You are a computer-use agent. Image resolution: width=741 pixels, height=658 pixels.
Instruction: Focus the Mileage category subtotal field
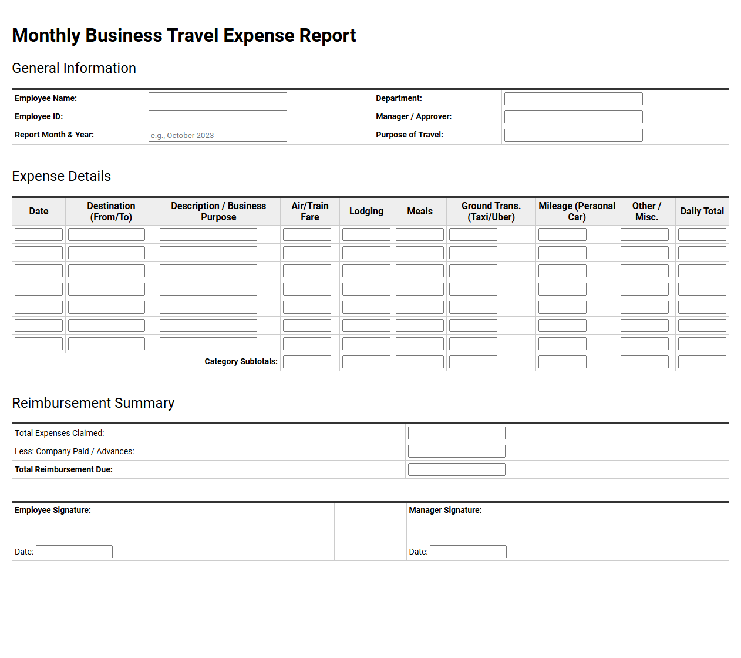tap(563, 362)
